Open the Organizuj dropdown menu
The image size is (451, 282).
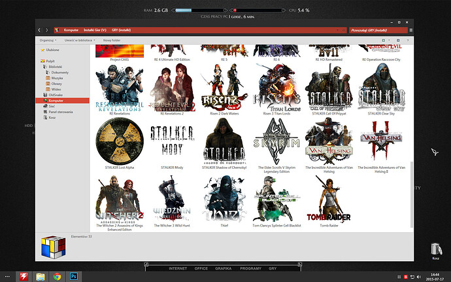[48, 41]
